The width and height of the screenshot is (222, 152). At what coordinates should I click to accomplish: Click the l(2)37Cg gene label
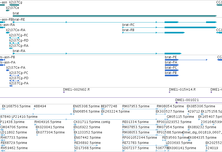16,2
